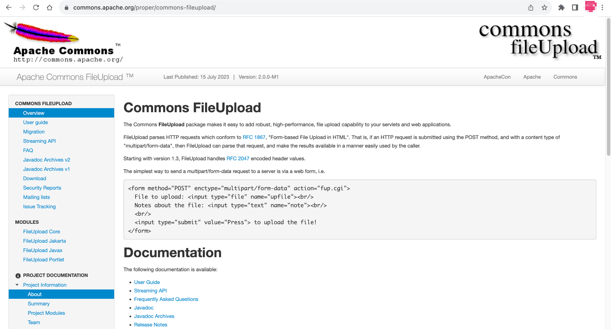611x329 pixels.
Task: Open Chrome's three-dot menu
Action: pos(602,8)
